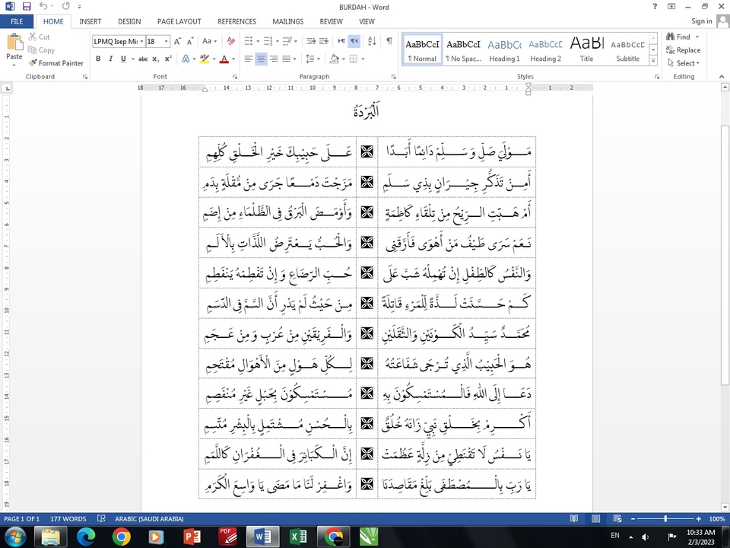Toggle superscript formatting
Image resolution: width=730 pixels, height=548 pixels.
pyautogui.click(x=168, y=59)
